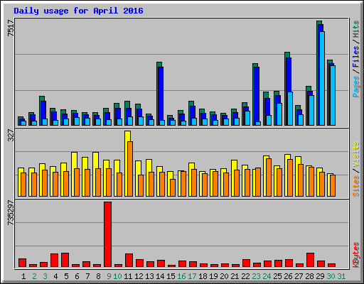Image resolution: width=364 pixels, height=284 pixels.
Task: Select day label 27
Action: click(x=299, y=276)
